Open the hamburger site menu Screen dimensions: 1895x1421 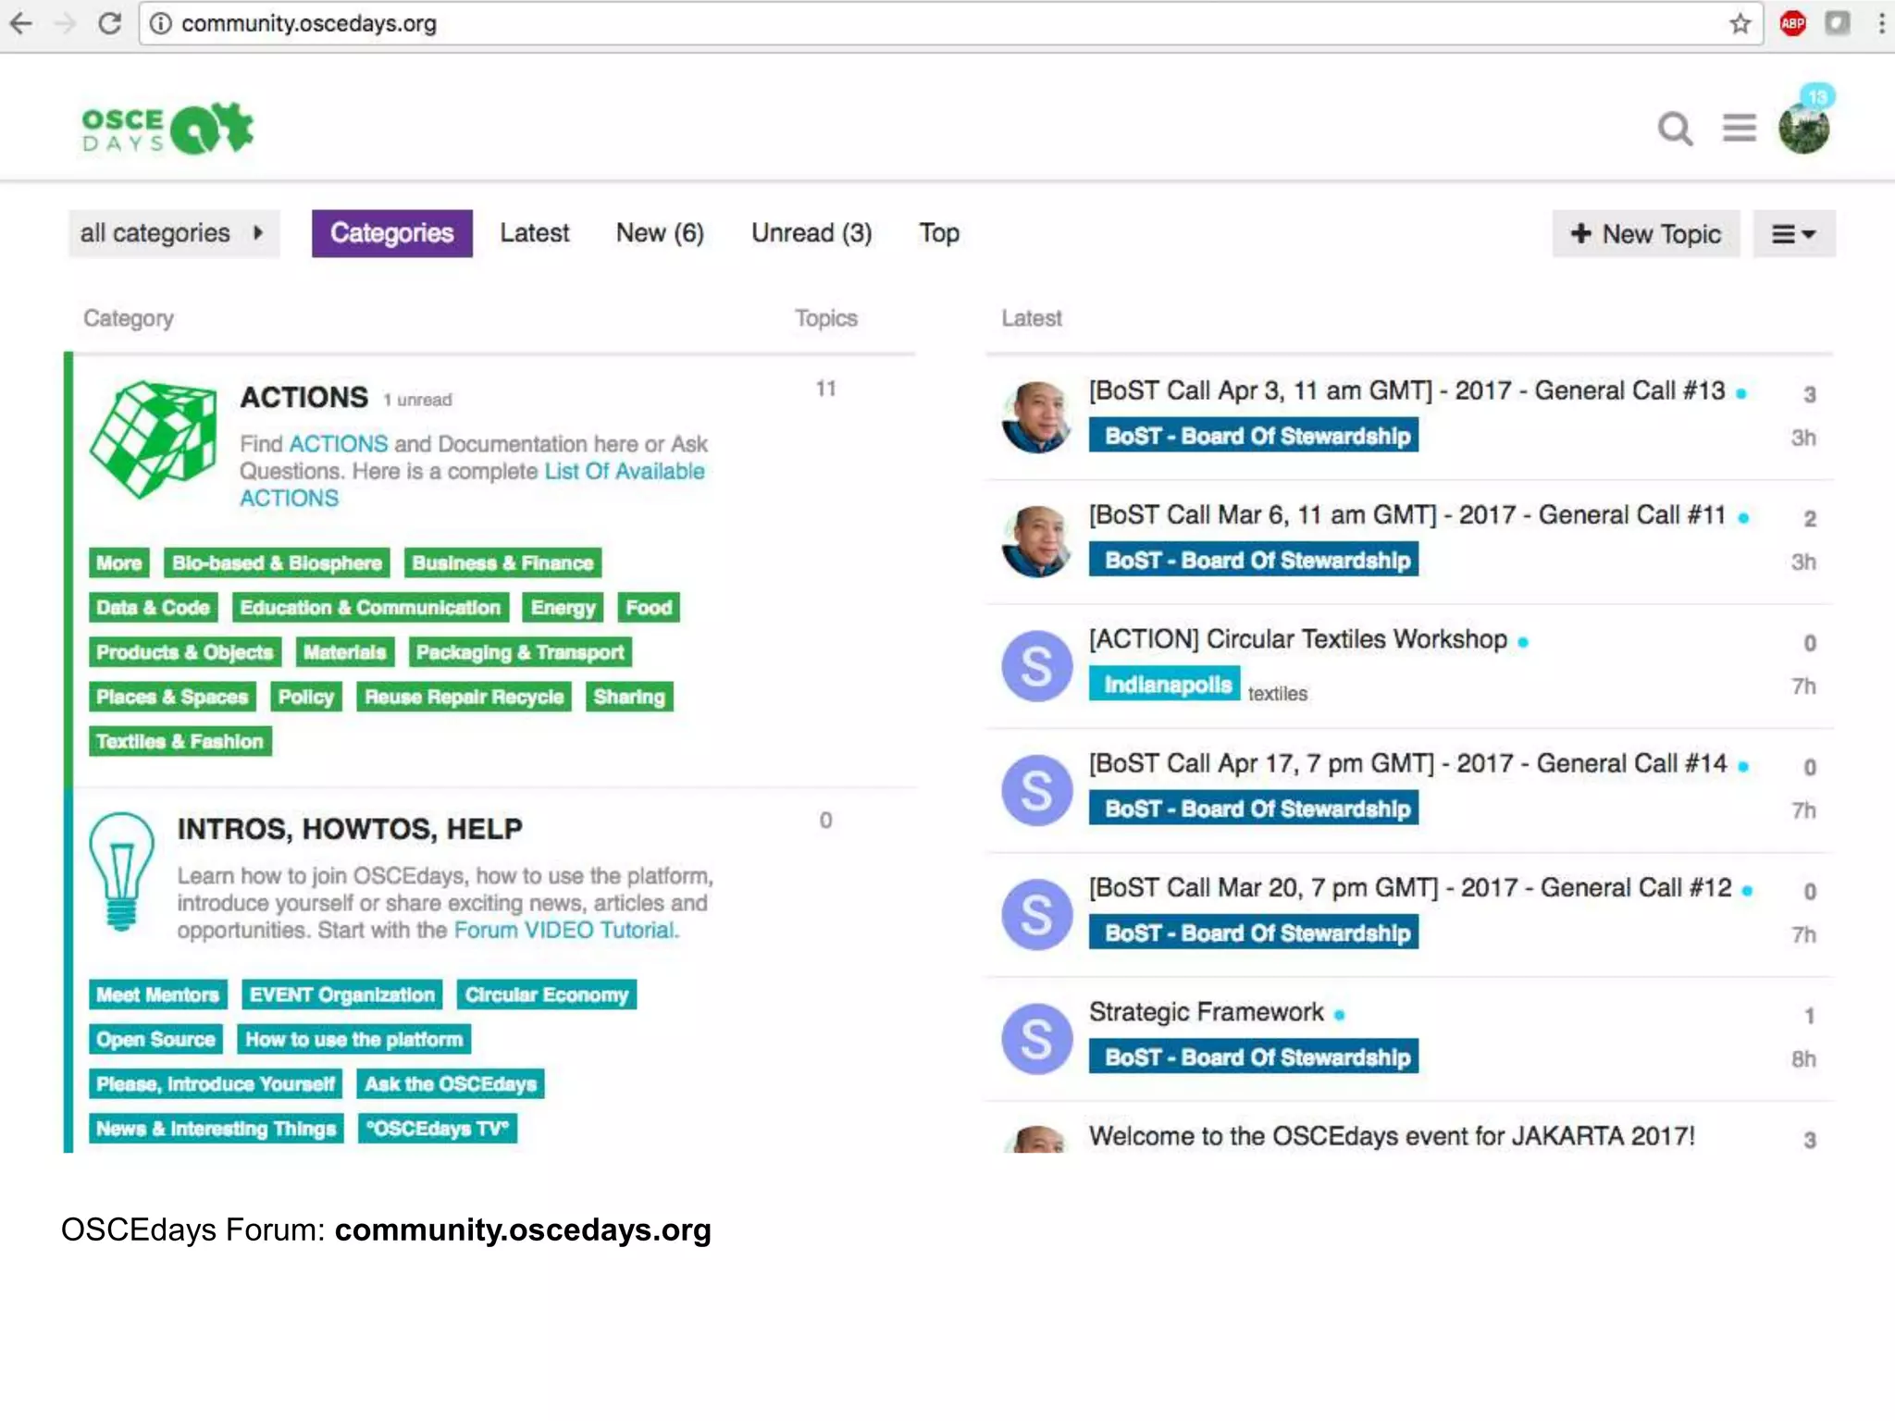[1740, 128]
